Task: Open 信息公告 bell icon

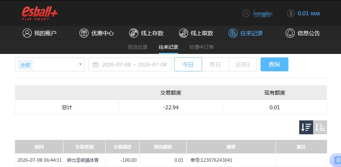Action: click(x=290, y=33)
